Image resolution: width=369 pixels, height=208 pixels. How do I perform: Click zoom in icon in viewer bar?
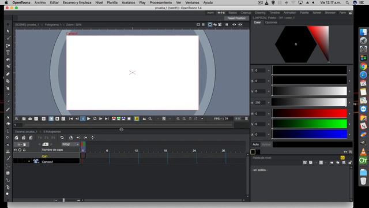pyautogui.click(x=178, y=118)
